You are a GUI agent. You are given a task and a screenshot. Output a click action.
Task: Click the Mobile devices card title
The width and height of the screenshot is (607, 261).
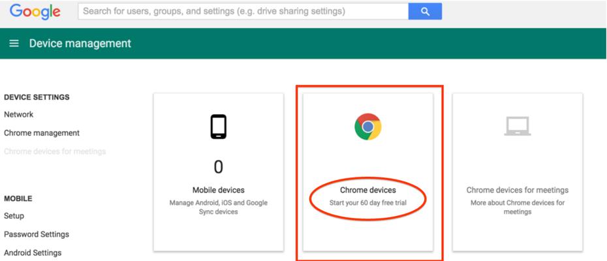[218, 191]
